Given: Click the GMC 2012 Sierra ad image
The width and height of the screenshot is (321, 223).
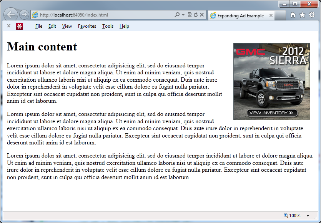Looking at the screenshot, I should coord(272,81).
